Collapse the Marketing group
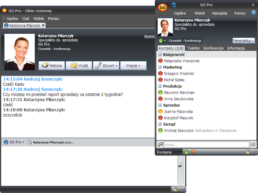 point(160,67)
